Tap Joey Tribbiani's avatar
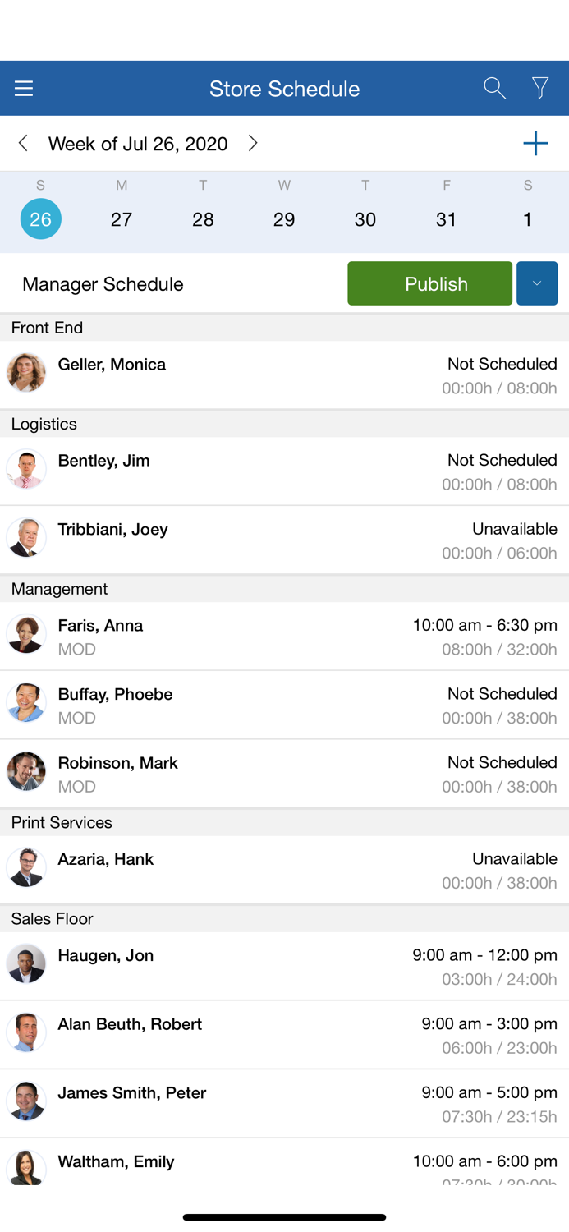Screen dimensions: 569x1232 (26, 539)
